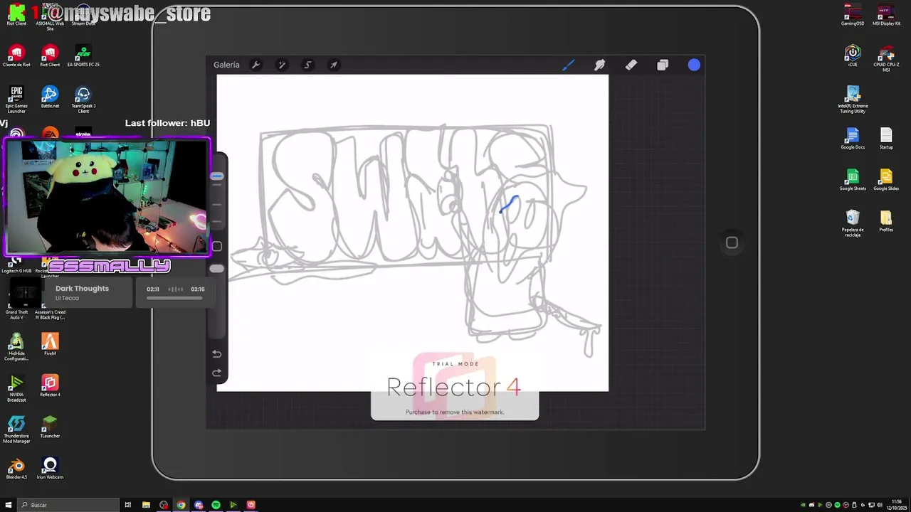
Task: Tap the square Modify button in sidebar
Action: tap(217, 246)
